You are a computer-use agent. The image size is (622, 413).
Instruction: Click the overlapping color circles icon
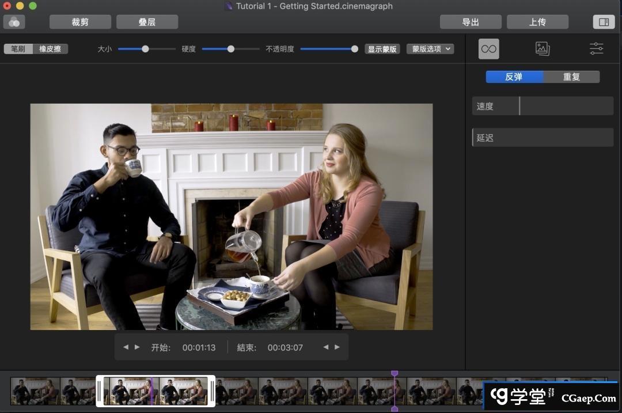point(14,22)
